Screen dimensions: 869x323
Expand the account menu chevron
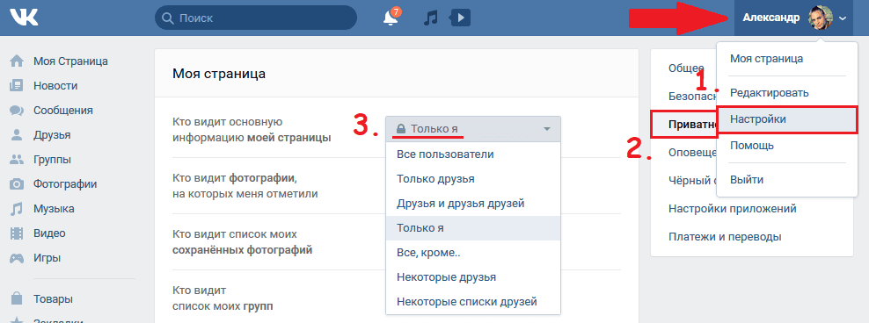pos(843,18)
